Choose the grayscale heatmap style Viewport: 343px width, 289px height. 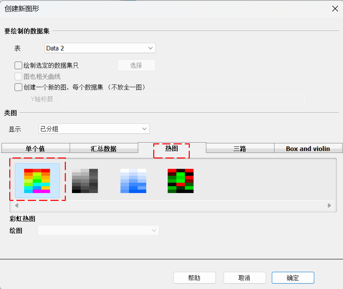point(85,181)
